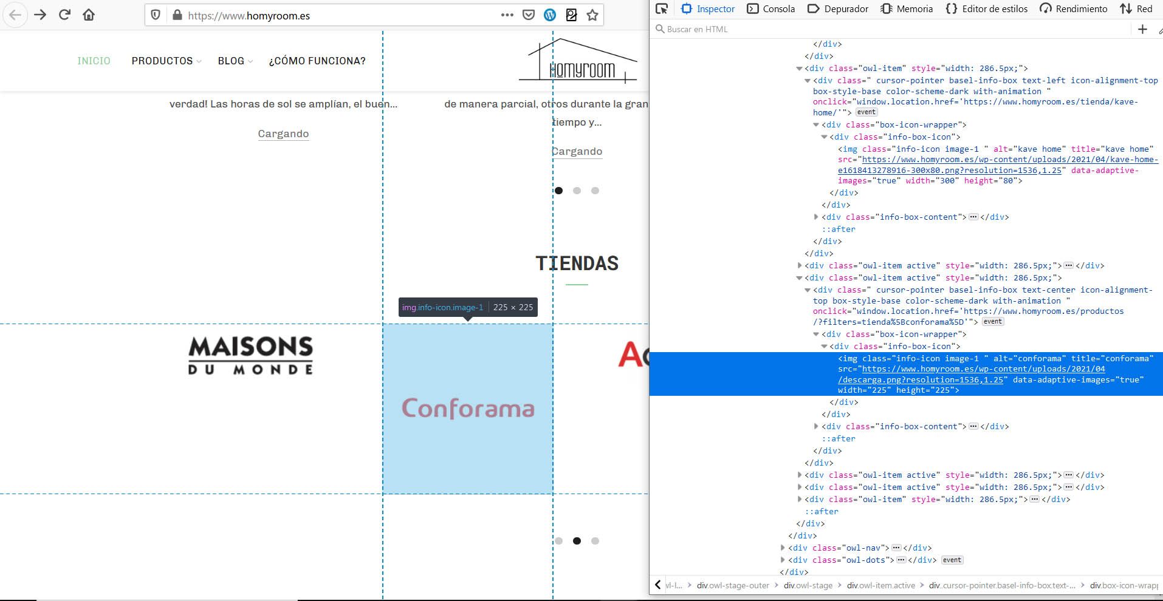Select the third blog carousel dot
The image size is (1163, 601).
click(595, 191)
